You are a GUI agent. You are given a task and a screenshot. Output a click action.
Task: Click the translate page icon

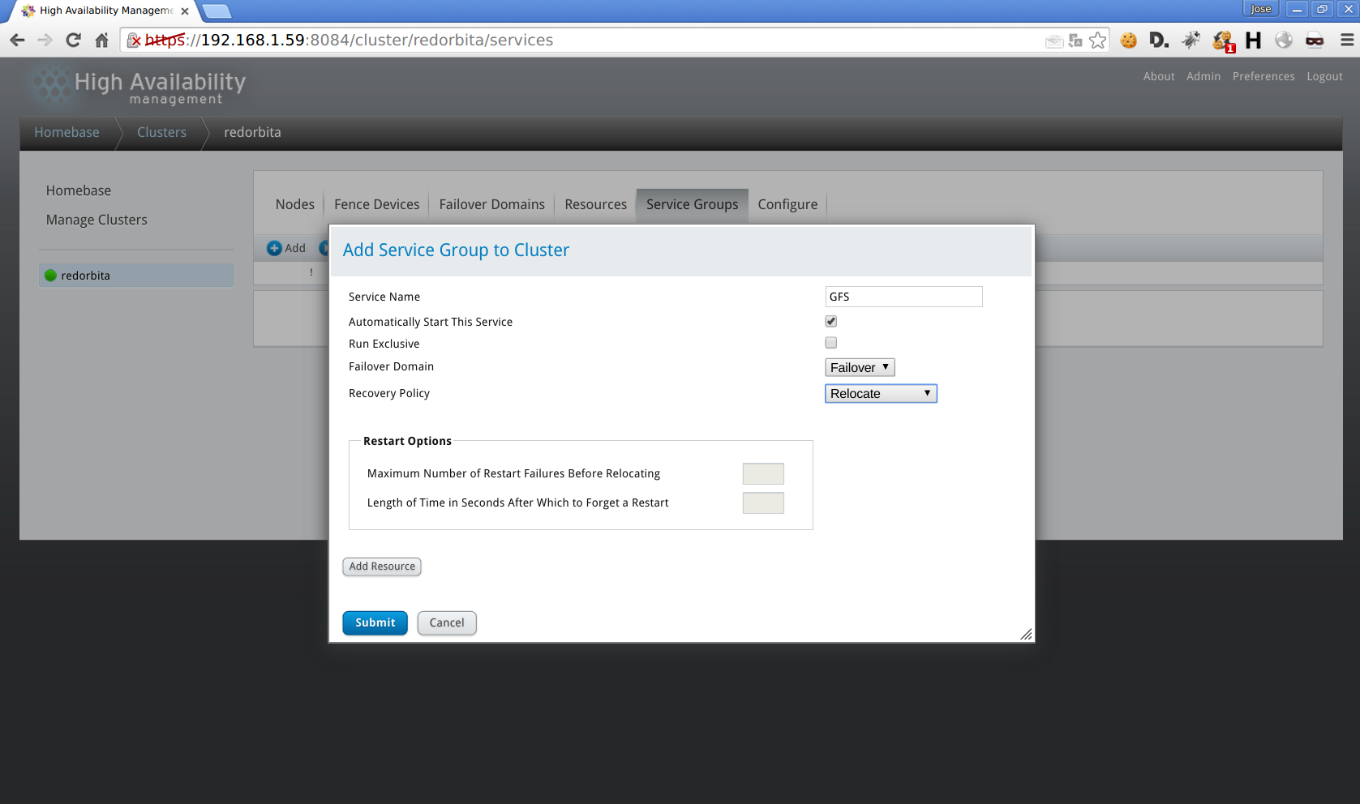click(x=1075, y=41)
